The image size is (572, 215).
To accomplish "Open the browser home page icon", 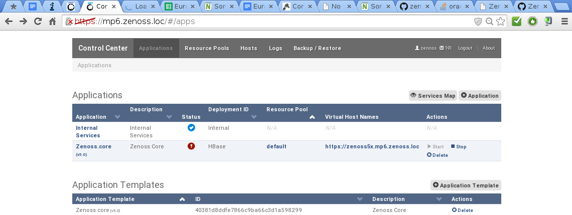I will (x=52, y=22).
